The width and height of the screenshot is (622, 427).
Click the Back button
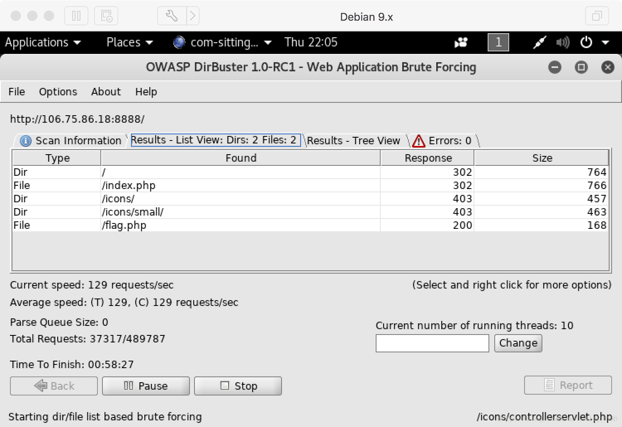tap(54, 386)
